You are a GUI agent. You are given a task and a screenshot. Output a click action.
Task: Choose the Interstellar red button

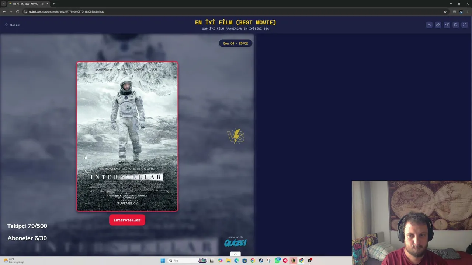click(127, 220)
